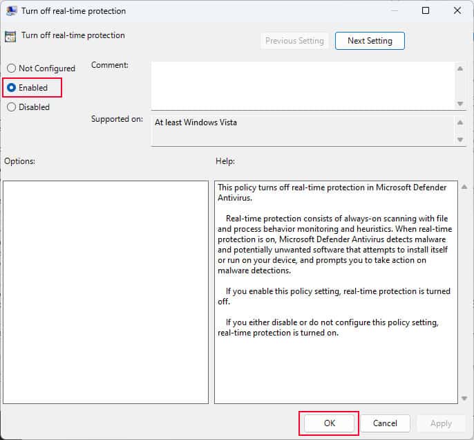Image resolution: width=474 pixels, height=440 pixels.
Task: Click the Previous Setting button
Action: (x=294, y=41)
